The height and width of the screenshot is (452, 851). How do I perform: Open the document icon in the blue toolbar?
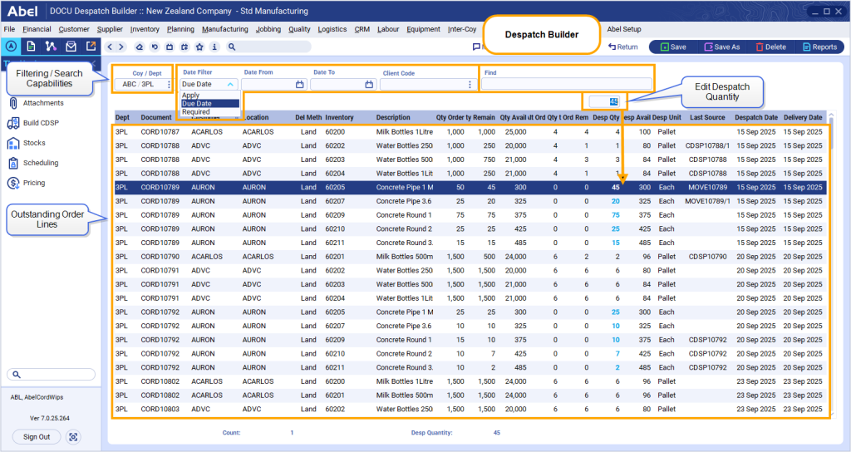pyautogui.click(x=31, y=47)
